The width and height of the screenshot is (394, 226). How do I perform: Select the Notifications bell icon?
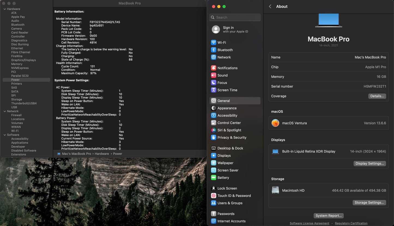click(213, 68)
